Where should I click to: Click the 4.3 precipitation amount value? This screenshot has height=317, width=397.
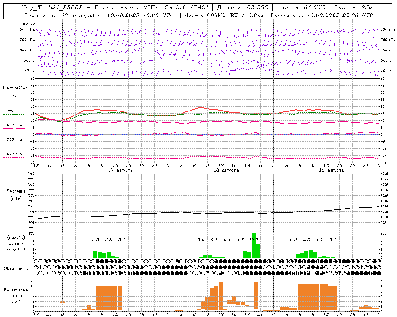pos(306,240)
